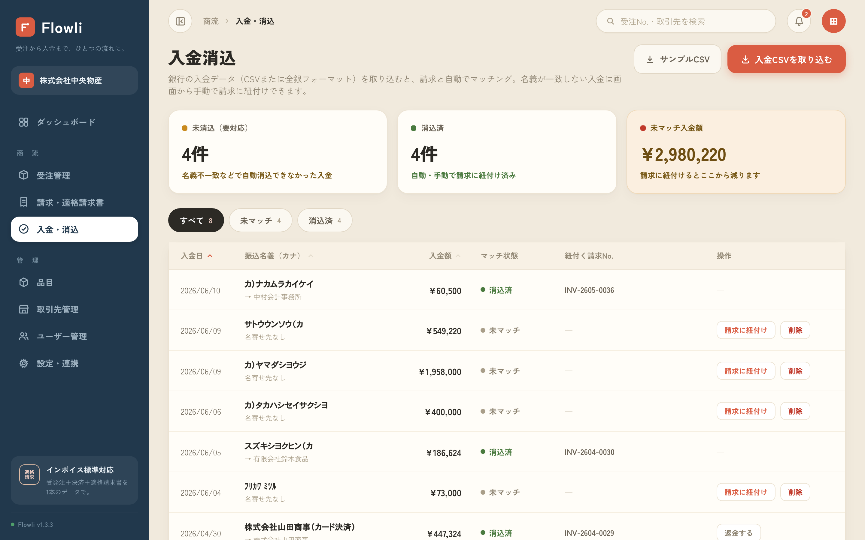Download the サンプルCSV

pyautogui.click(x=677, y=59)
